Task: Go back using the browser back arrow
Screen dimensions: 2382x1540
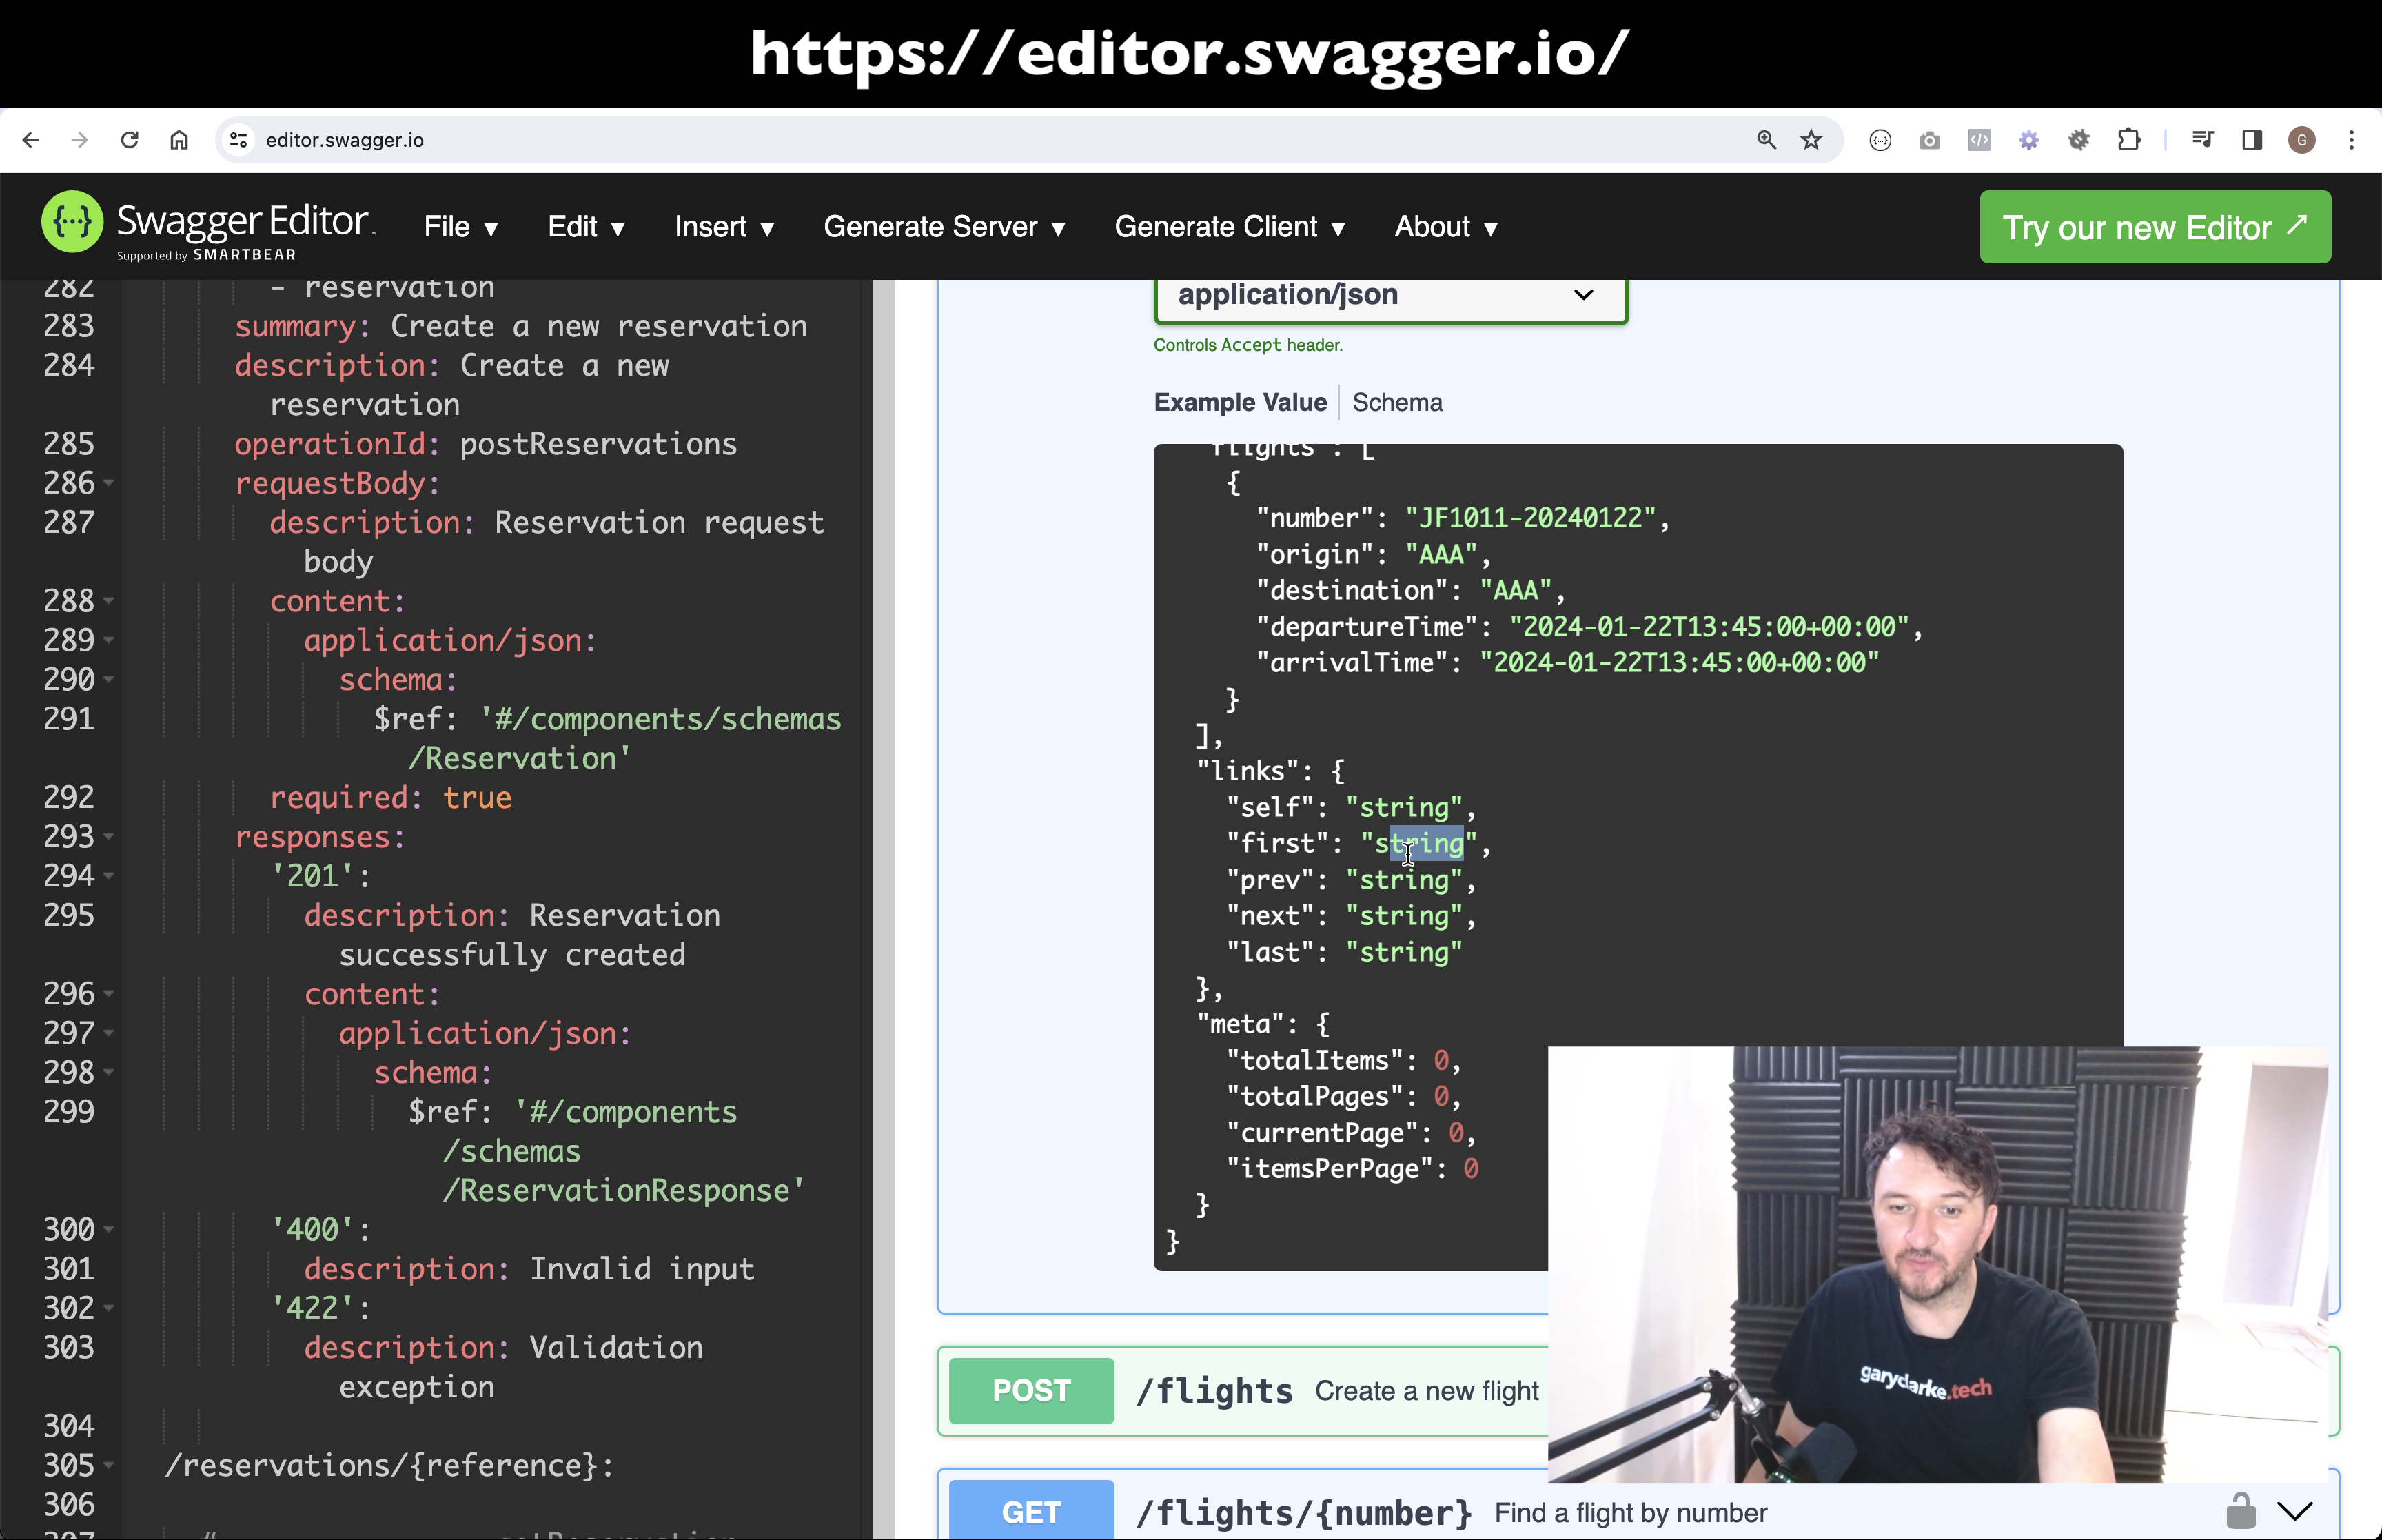Action: click(x=31, y=140)
